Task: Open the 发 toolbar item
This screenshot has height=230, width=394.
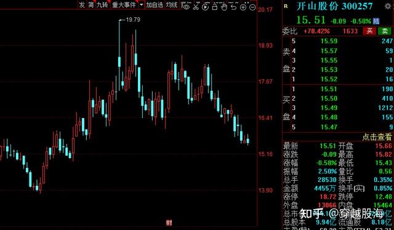Action: [82, 5]
